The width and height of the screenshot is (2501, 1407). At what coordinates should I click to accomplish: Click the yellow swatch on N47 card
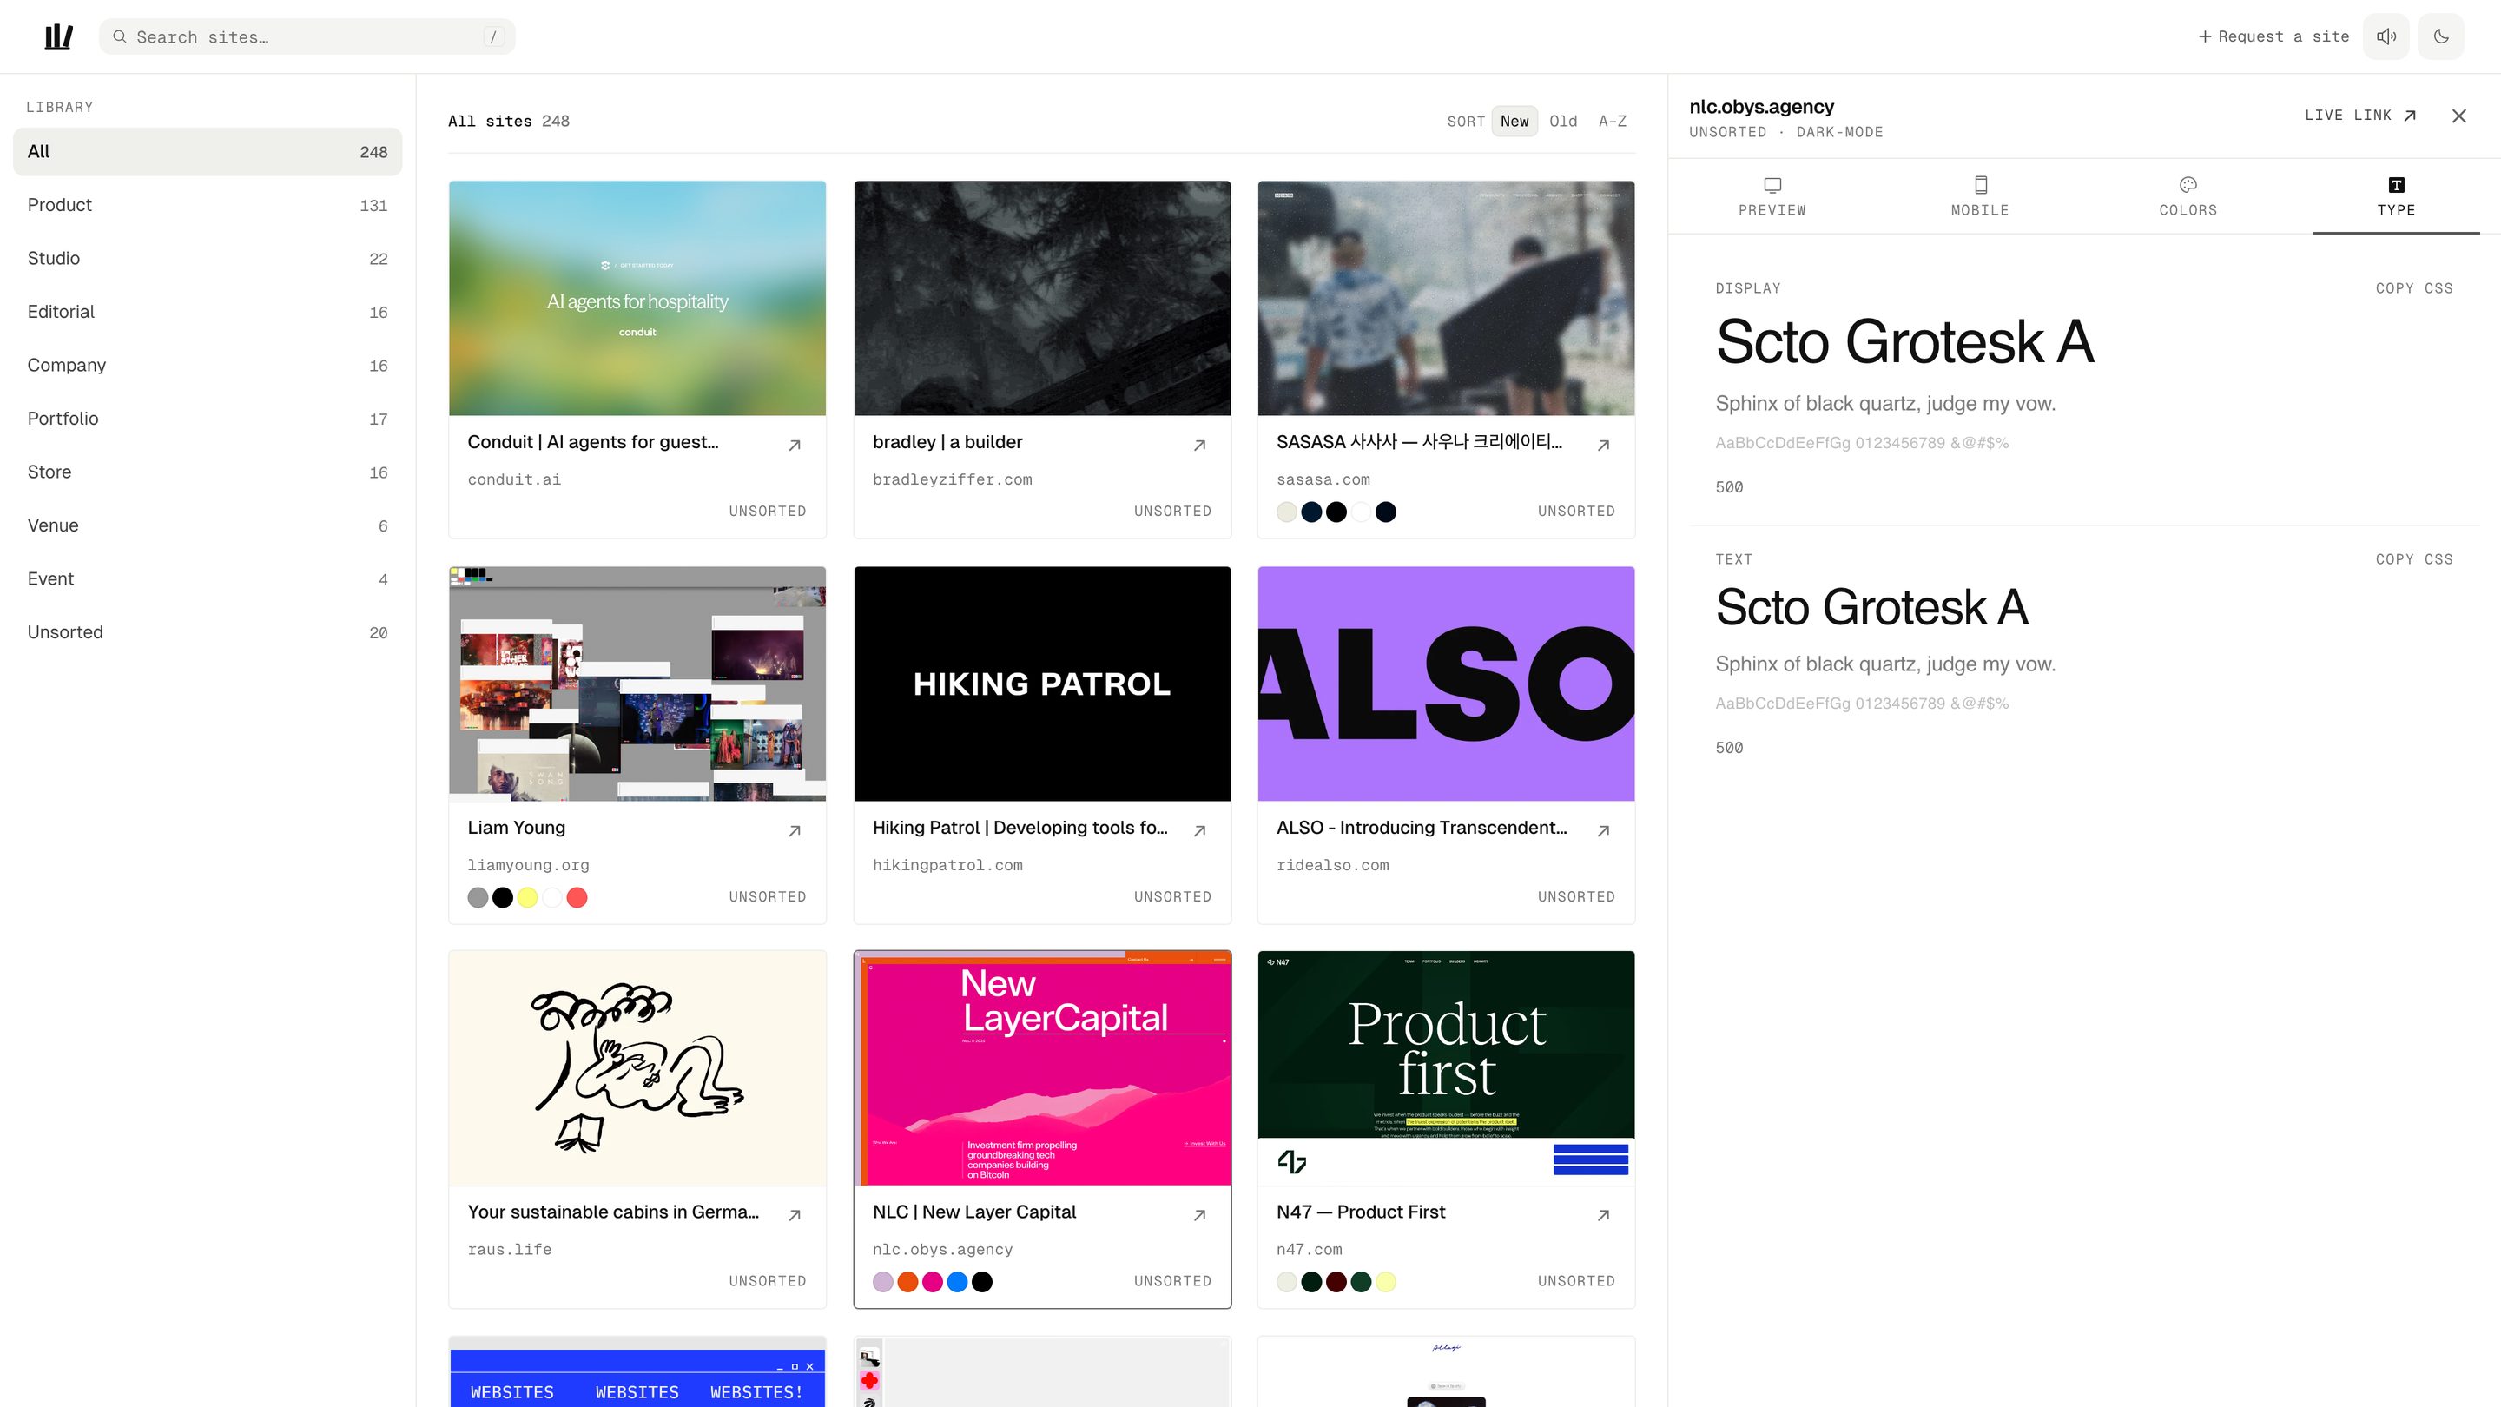[x=1385, y=1282]
